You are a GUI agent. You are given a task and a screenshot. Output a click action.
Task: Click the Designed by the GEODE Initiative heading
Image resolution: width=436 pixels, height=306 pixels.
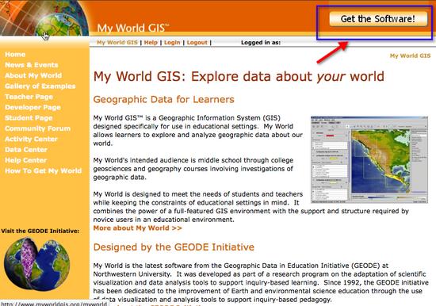click(174, 247)
